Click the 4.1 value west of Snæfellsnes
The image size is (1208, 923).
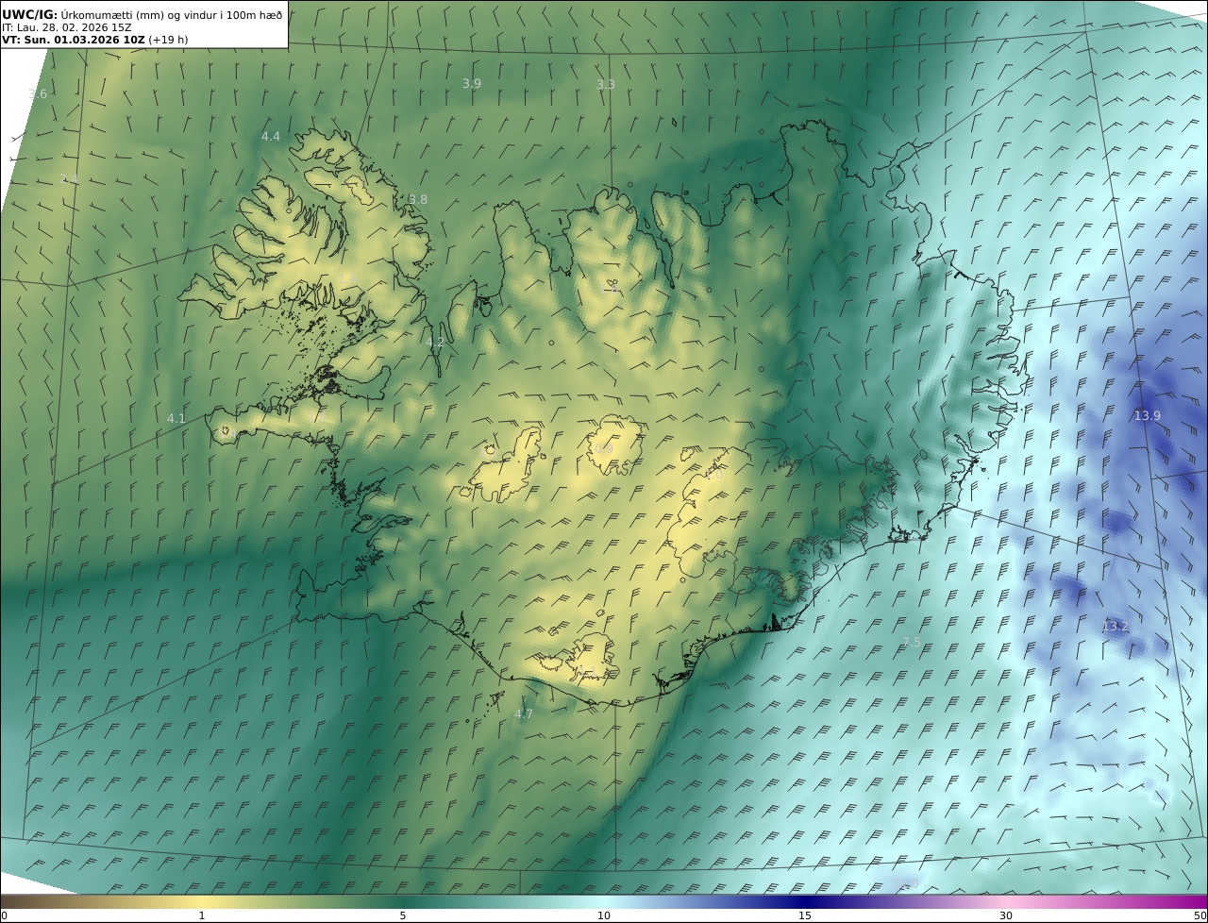coord(176,418)
